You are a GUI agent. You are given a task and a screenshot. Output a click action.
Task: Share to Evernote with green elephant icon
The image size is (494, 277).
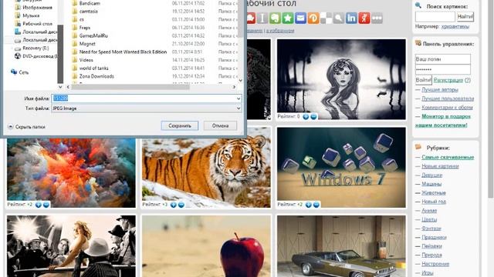[x=275, y=18]
